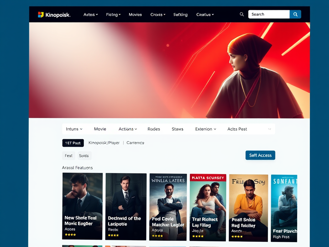Image resolution: width=329 pixels, height=247 pixels.
Task: Open the New Shofe Teal Movic Eogter poster
Action: click(x=83, y=206)
